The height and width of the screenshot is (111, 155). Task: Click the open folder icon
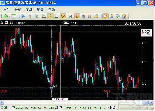[x=96, y=16]
